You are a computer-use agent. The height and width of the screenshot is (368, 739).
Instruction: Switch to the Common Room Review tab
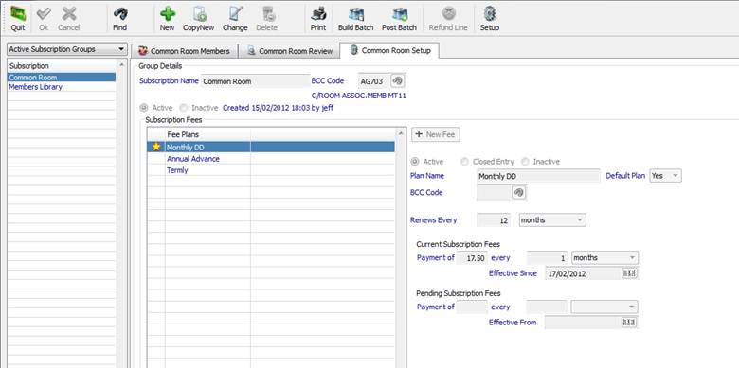pos(290,51)
